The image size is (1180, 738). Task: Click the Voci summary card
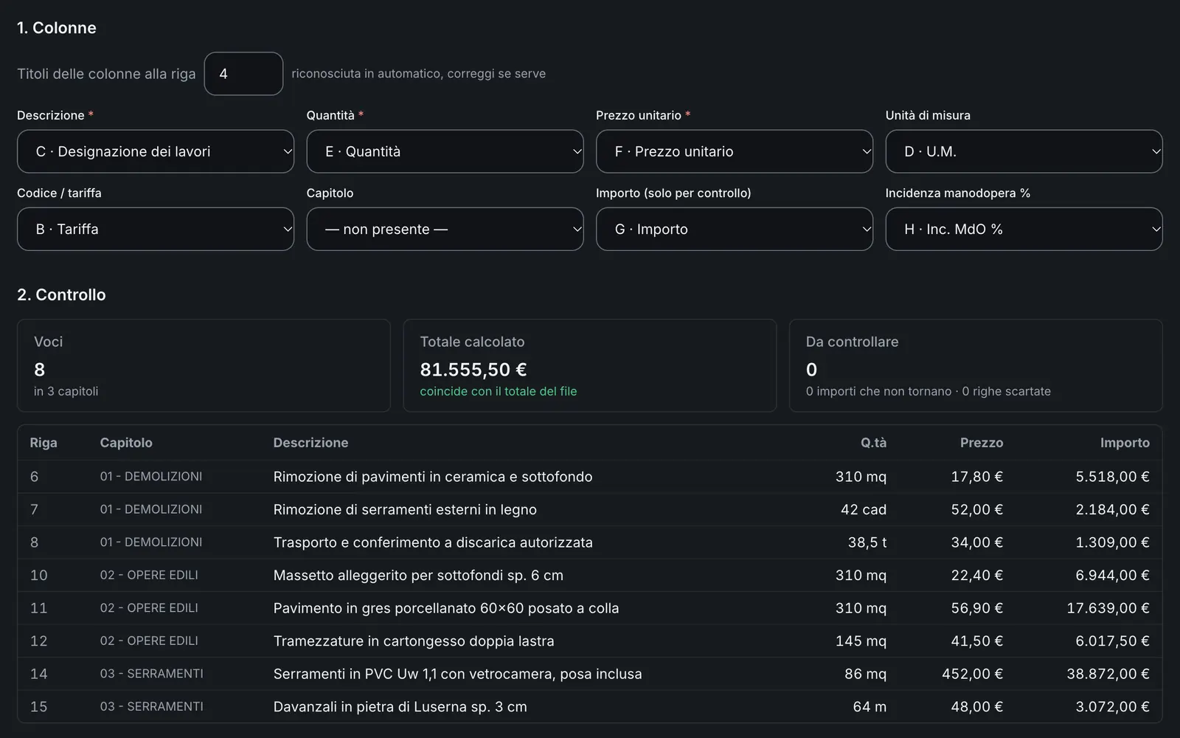click(204, 365)
